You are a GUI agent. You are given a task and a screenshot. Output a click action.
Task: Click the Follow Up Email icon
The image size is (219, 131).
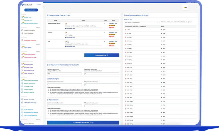(x=22, y=100)
